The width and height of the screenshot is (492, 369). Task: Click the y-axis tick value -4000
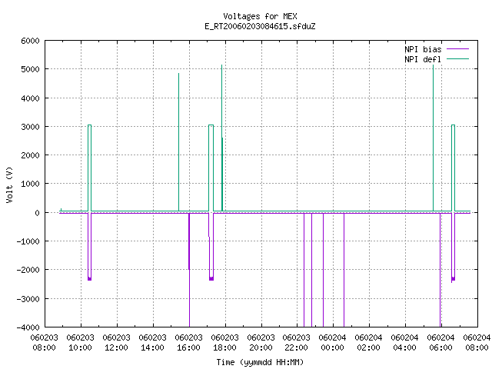(28, 327)
